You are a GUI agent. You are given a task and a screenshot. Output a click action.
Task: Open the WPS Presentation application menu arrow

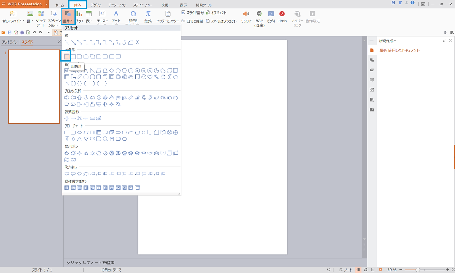(47, 4)
